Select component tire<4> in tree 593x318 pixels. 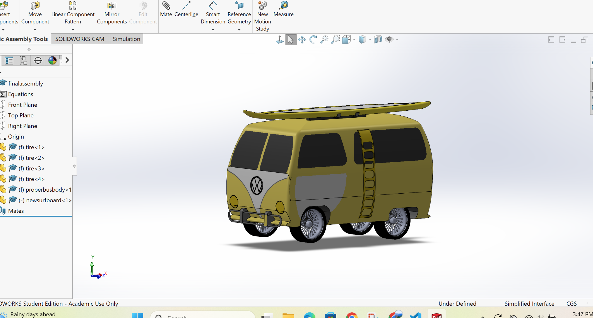click(31, 179)
